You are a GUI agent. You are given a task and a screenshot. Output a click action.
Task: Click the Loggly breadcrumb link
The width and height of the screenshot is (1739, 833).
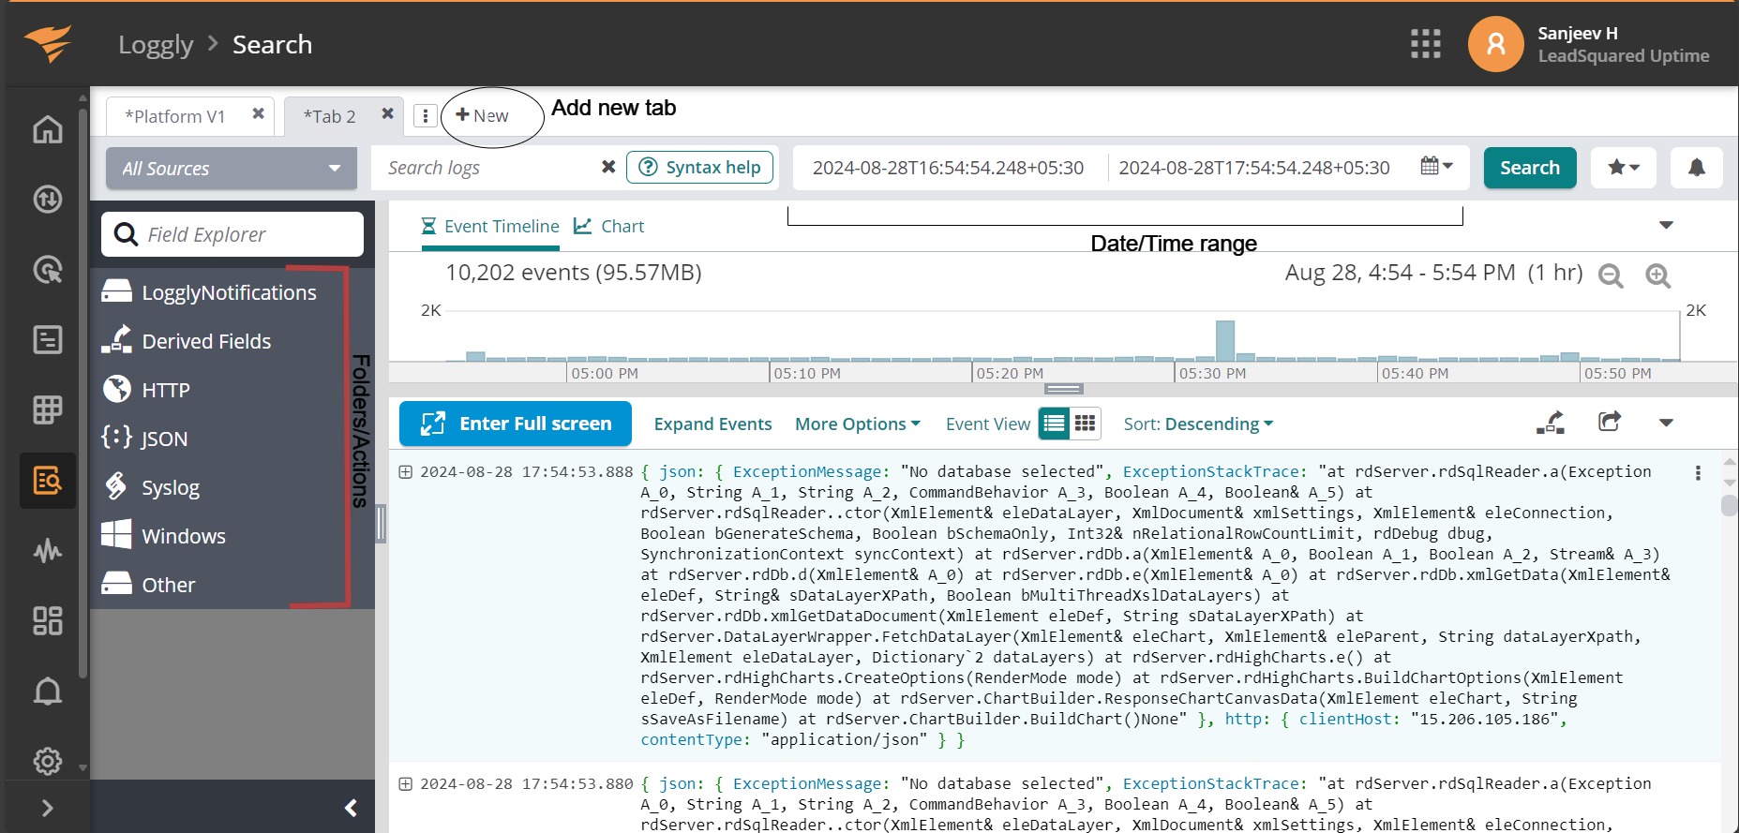tap(156, 45)
